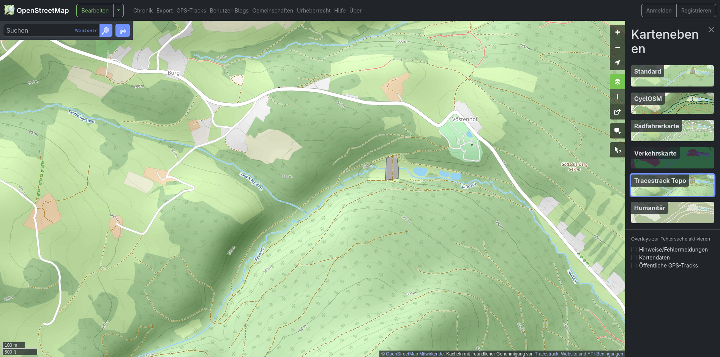Enable Öffentliche GPS-Tracks checkbox
Screen dimensions: 720x357
pos(634,266)
